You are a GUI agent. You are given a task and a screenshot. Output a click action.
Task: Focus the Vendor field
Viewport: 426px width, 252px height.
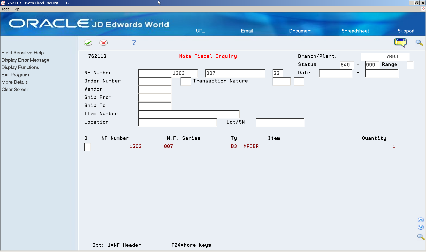[x=155, y=90]
